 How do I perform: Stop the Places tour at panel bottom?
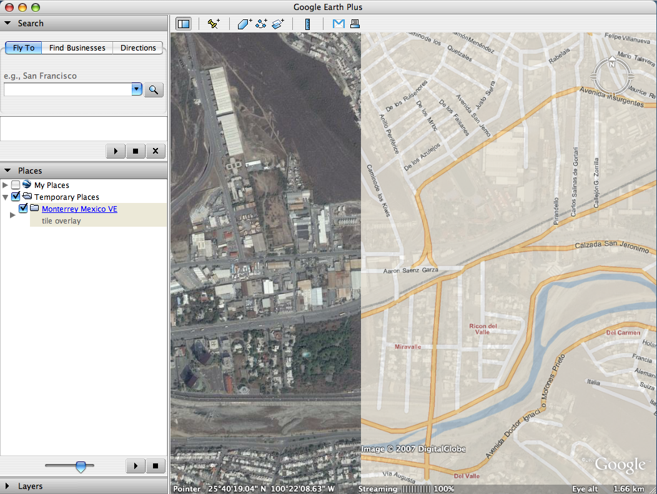[x=156, y=465]
